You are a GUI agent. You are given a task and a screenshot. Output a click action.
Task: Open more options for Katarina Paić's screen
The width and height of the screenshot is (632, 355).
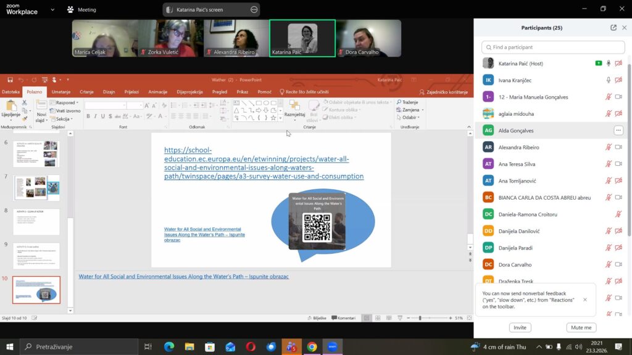point(254,10)
